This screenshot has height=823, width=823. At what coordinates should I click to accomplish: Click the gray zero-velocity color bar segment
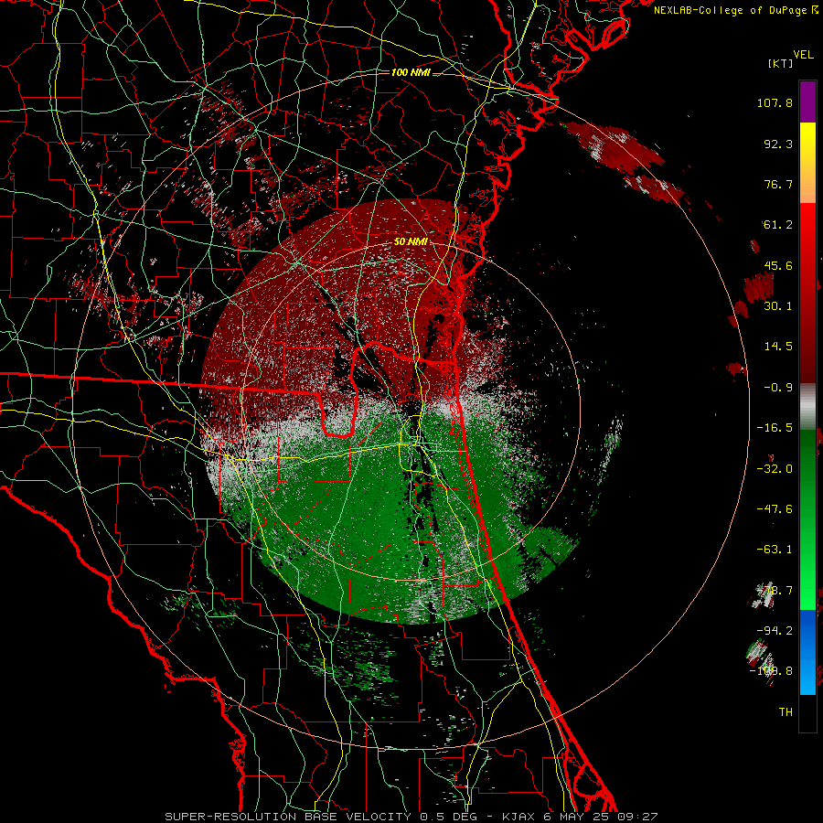coord(807,407)
